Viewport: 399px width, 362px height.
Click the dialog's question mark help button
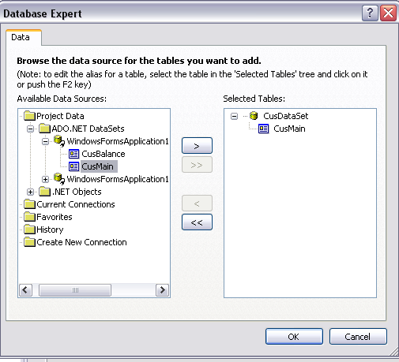point(370,13)
